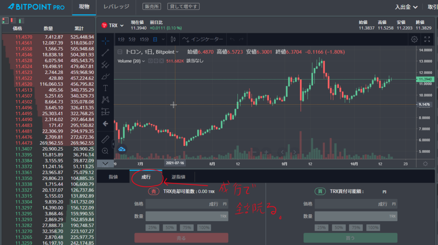Screen dimensions: 438x245
Task: Click the BITPOINT PRO logo
Action: click(x=36, y=7)
